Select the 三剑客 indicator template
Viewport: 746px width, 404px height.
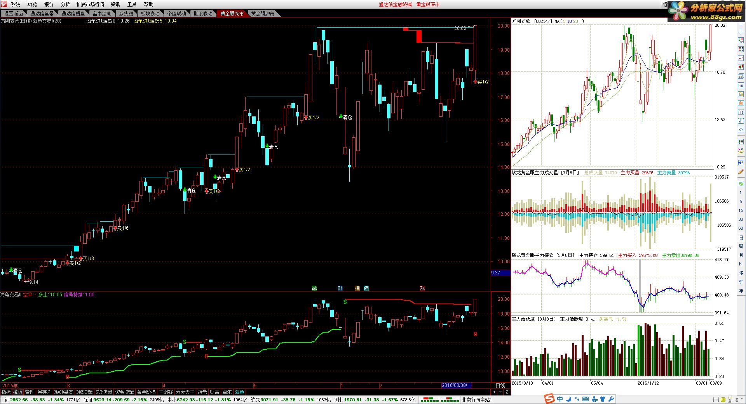[166, 392]
